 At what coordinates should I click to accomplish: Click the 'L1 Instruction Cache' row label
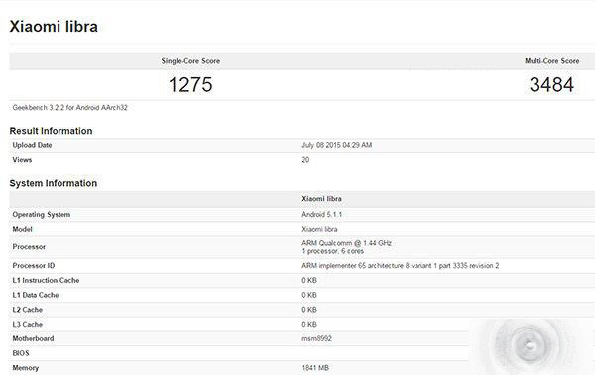(46, 281)
